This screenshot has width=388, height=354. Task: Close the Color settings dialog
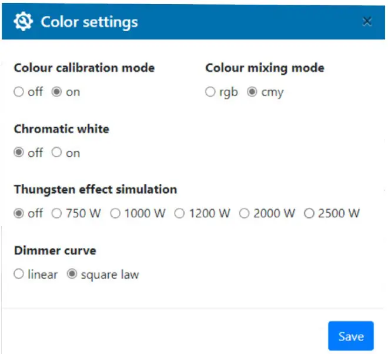(x=367, y=22)
